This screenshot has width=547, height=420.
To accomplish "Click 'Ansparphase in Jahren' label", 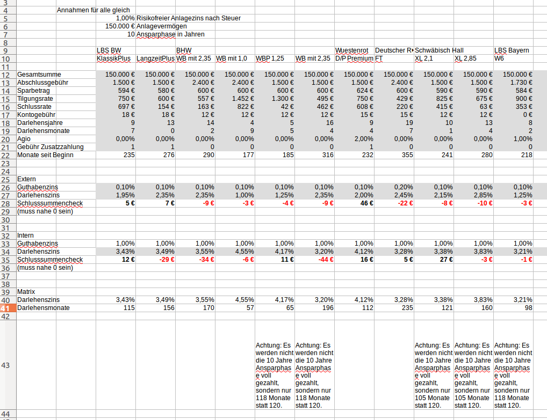I will [170, 34].
